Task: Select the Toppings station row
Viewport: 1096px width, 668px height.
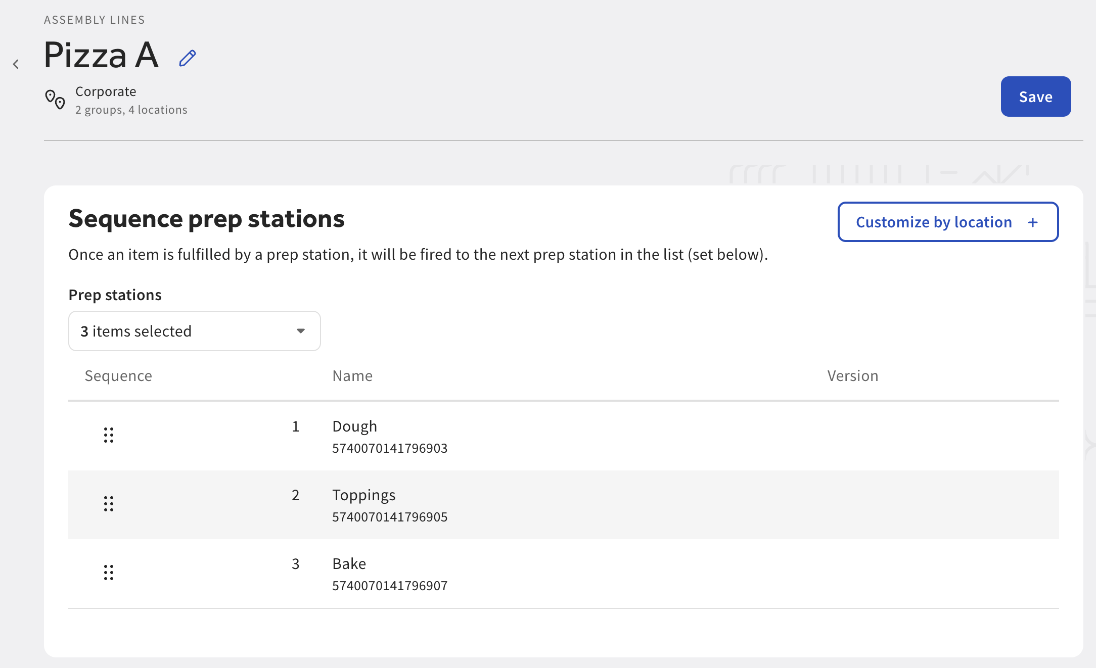Action: [564, 505]
